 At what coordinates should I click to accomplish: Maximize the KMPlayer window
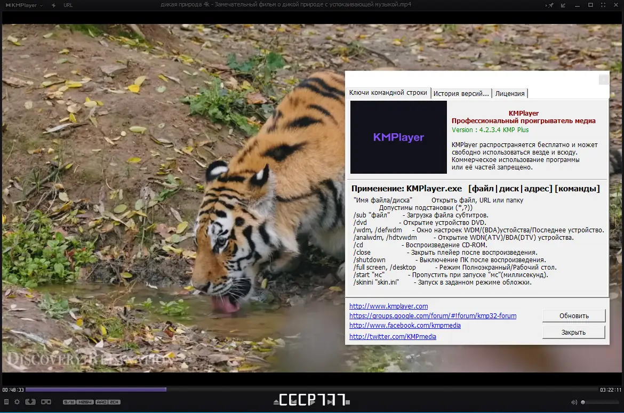pos(590,5)
